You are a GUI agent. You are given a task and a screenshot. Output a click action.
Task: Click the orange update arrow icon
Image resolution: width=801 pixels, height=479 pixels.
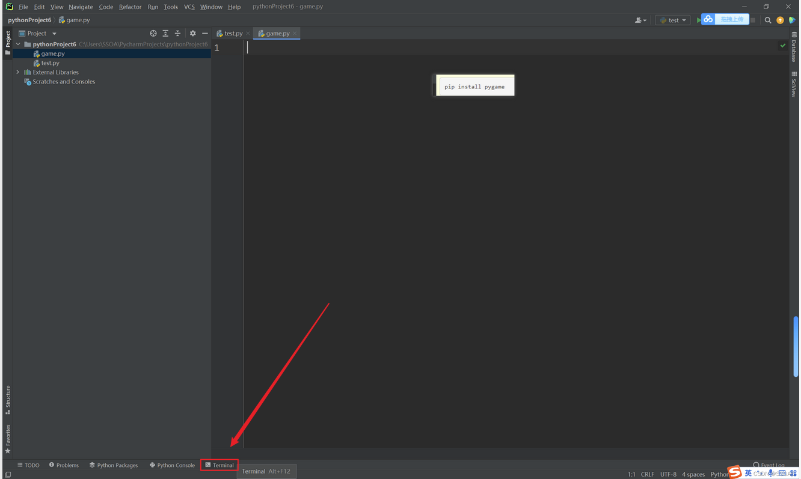tap(780, 20)
